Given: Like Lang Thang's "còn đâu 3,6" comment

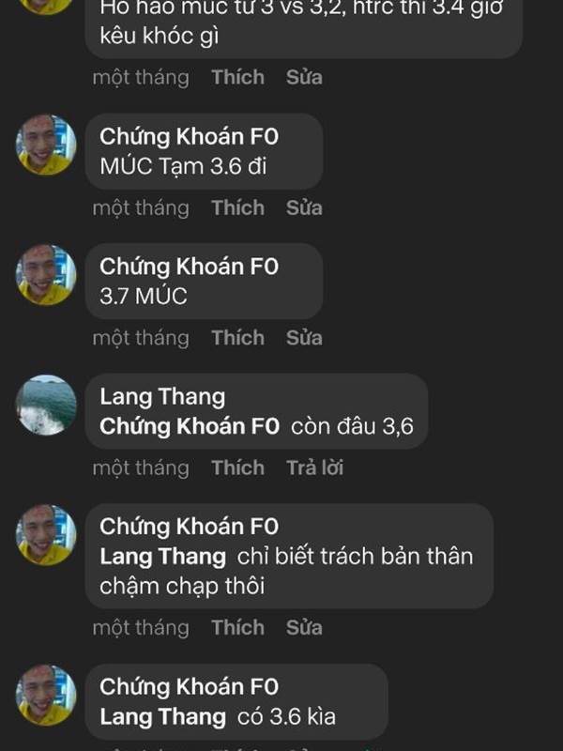Looking at the screenshot, I should 238,467.
